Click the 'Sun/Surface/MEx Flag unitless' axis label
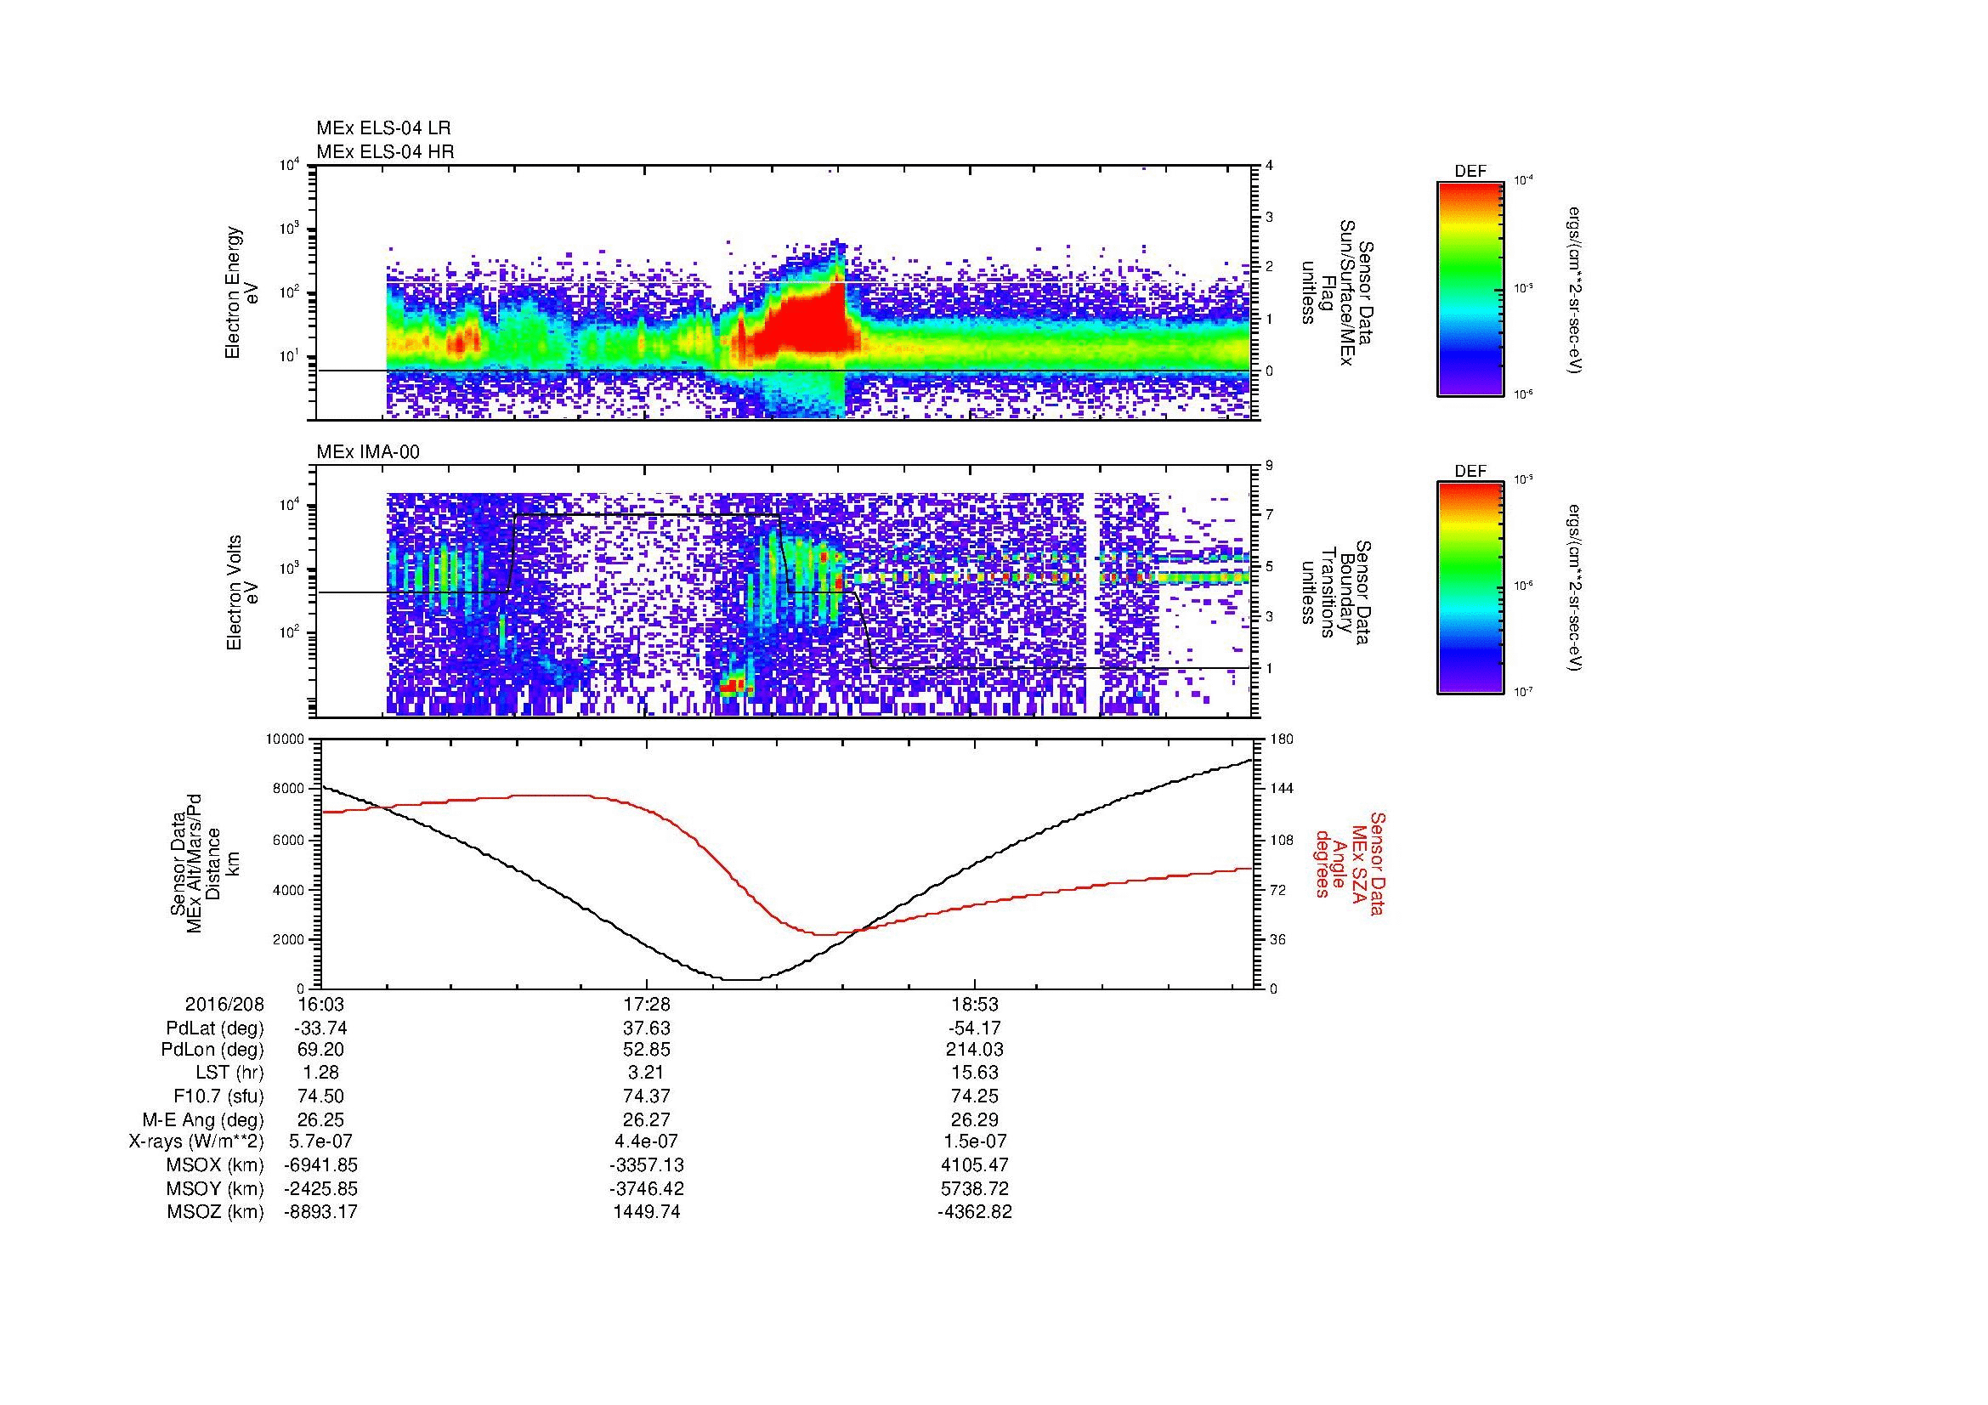Image resolution: width=1988 pixels, height=1405 pixels. [1337, 293]
